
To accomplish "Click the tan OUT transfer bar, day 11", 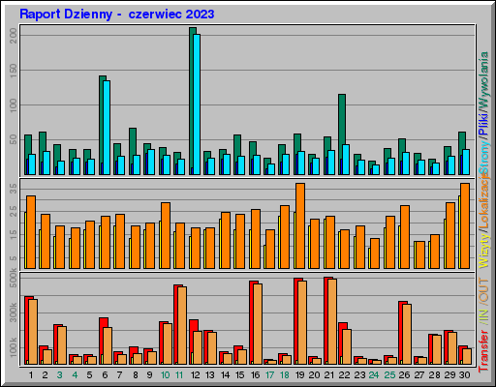I will tap(182, 326).
